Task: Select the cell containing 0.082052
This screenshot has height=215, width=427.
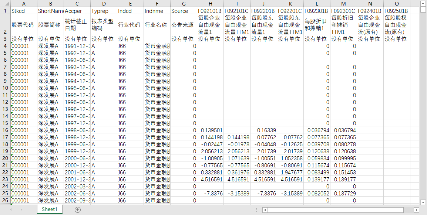Action: coord(317,194)
